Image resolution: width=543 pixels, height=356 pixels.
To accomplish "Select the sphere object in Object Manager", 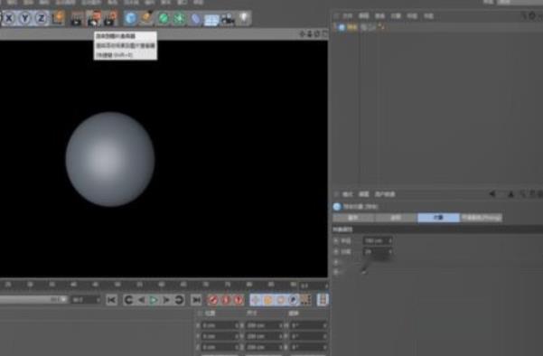I will (x=352, y=27).
